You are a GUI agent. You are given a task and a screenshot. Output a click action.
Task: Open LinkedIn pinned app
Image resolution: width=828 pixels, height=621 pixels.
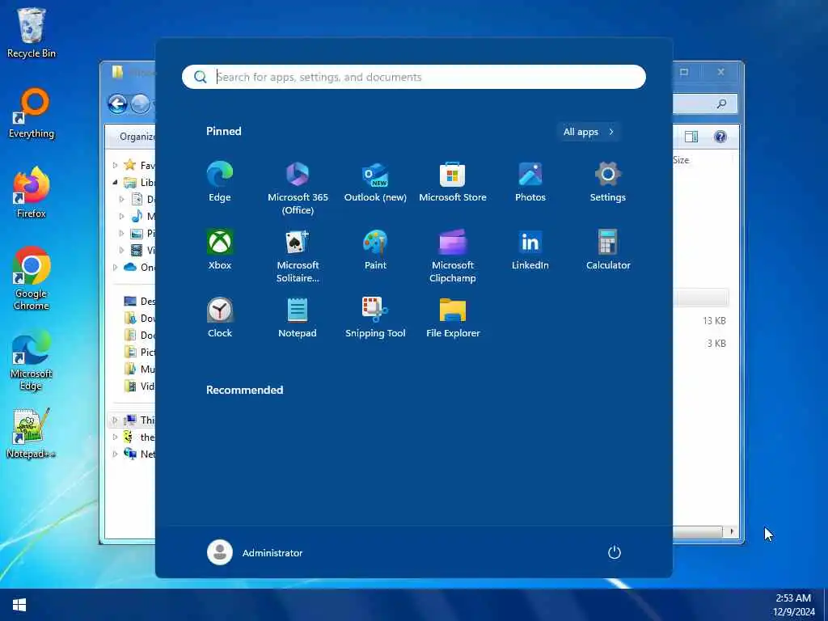[530, 250]
